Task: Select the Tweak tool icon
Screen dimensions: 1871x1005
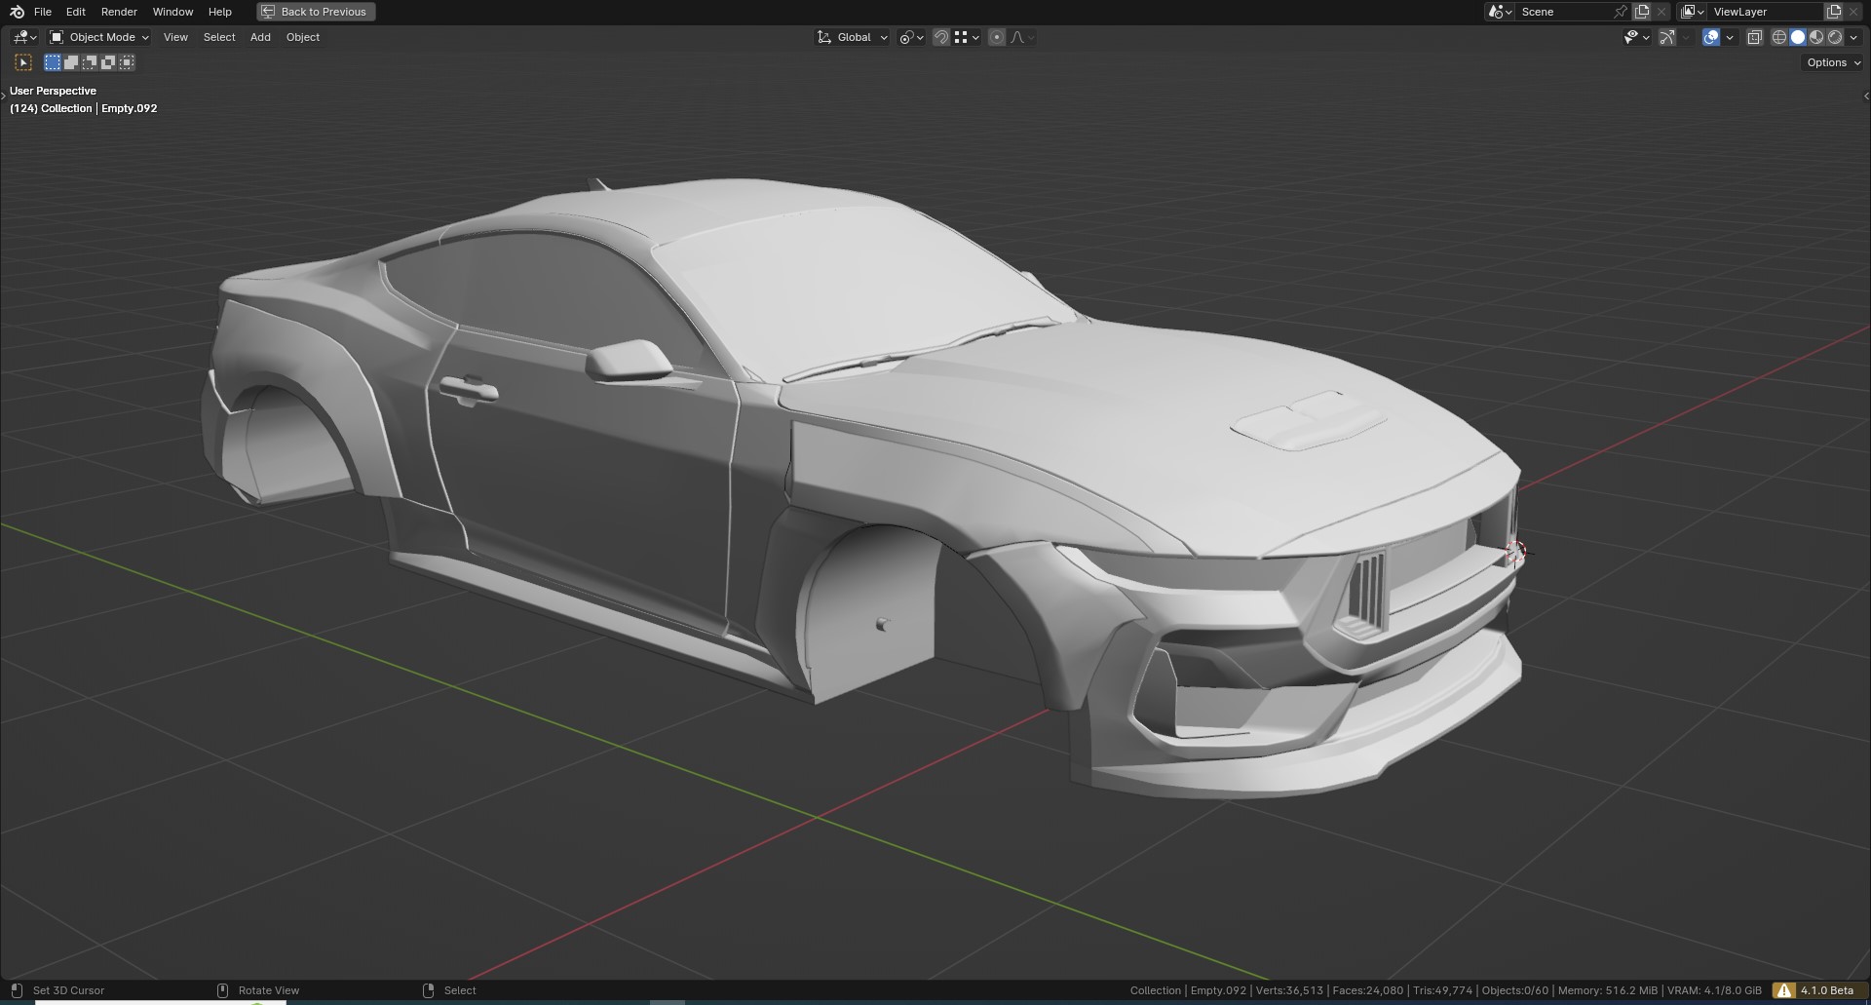Action: (23, 62)
